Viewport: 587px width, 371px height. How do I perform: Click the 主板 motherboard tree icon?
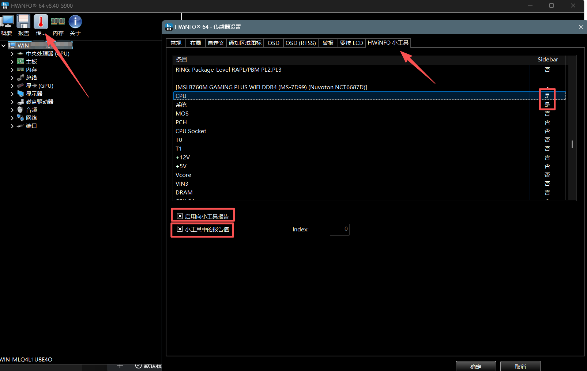click(x=20, y=62)
